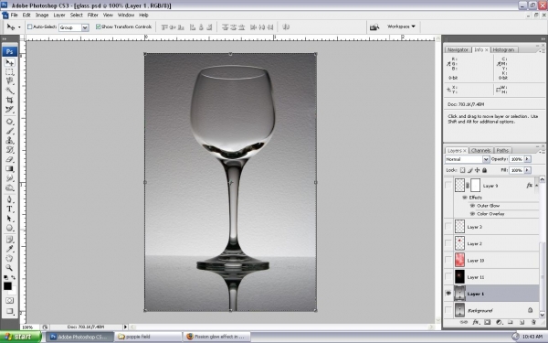This screenshot has width=548, height=343.
Task: Select the Eraser tool
Action: pos(9,159)
